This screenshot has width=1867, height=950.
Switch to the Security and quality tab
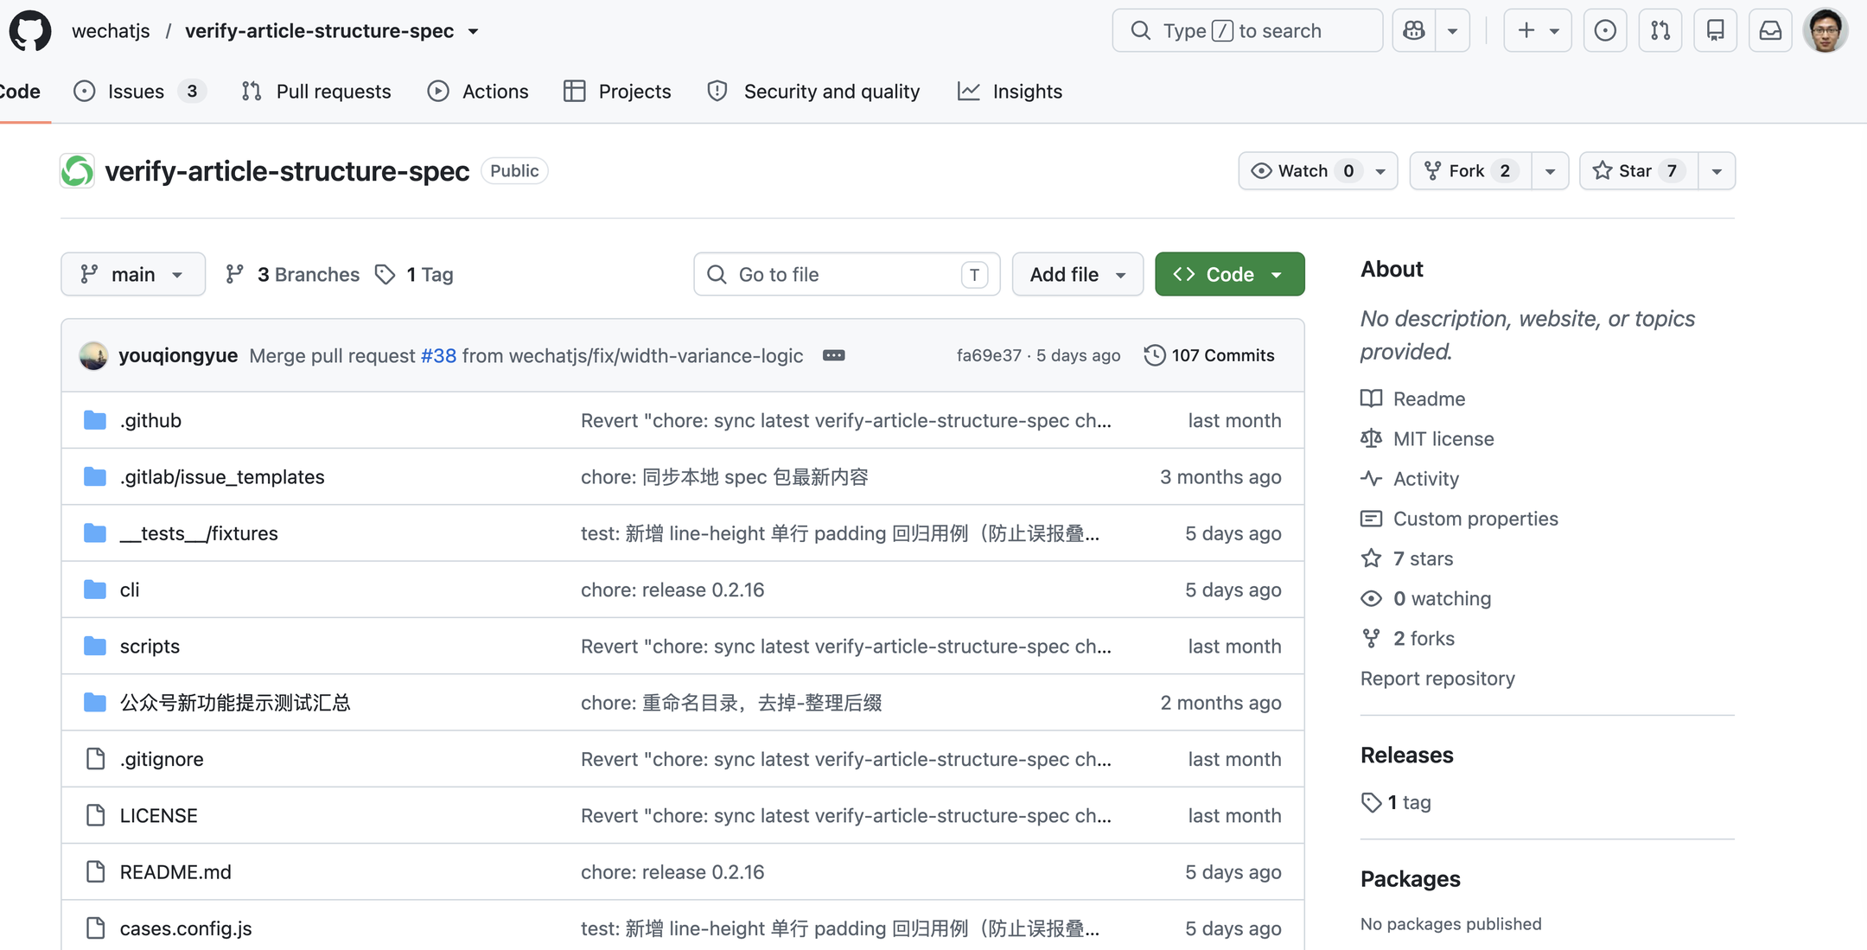tap(813, 92)
